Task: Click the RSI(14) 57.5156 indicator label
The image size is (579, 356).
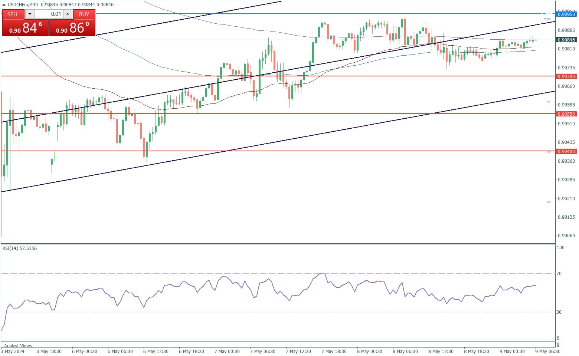Action: point(20,248)
